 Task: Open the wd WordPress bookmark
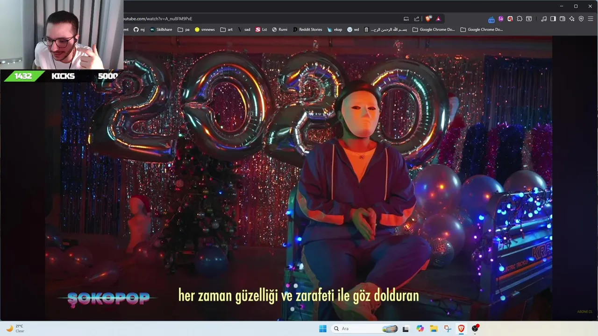click(353, 29)
